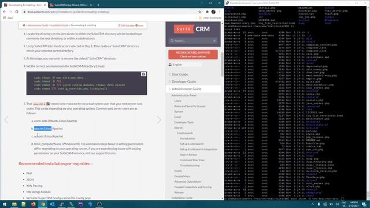Image resolution: width=370 pixels, height=208 pixels.
Task: Switch to Chrome in the taskbar
Action: click(x=43, y=204)
